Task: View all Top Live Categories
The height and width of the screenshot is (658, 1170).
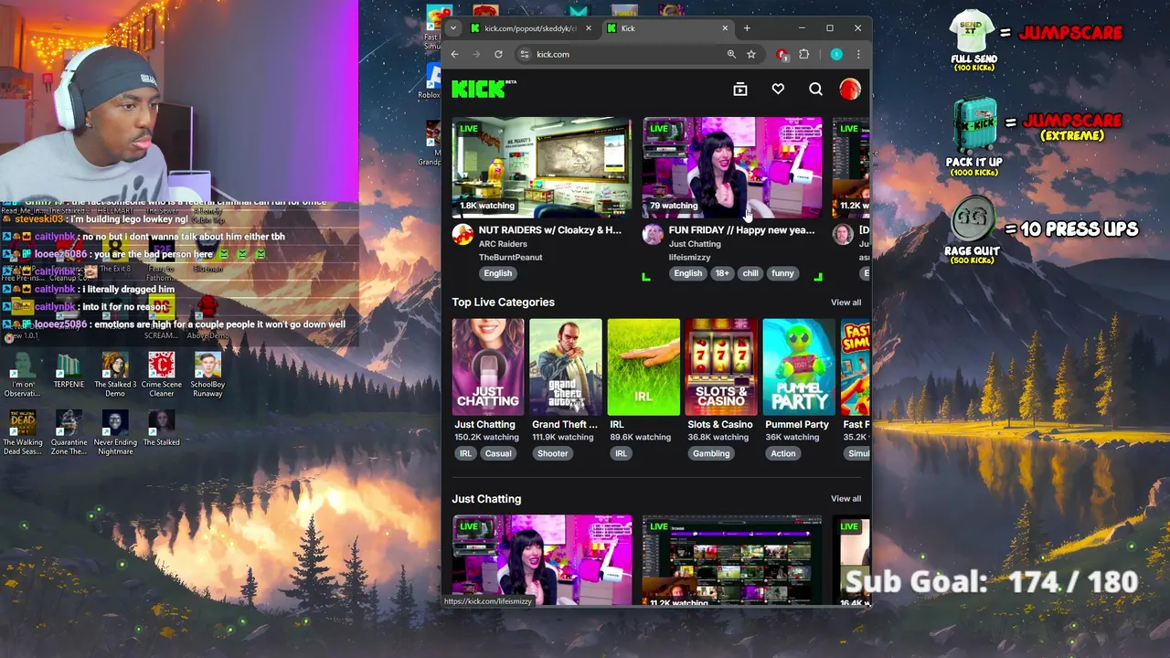Action: coord(846,302)
